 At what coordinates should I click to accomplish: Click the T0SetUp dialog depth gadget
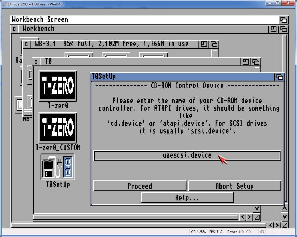280,77
